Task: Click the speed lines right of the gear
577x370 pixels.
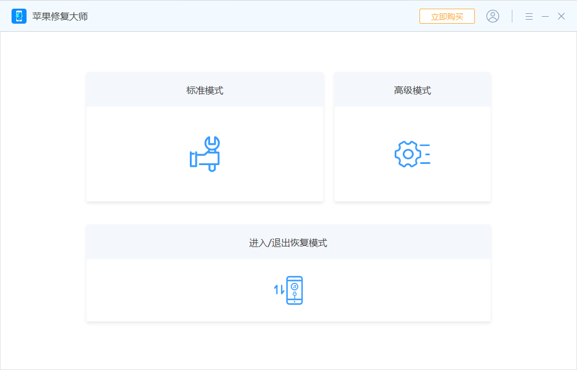Action: (426, 154)
